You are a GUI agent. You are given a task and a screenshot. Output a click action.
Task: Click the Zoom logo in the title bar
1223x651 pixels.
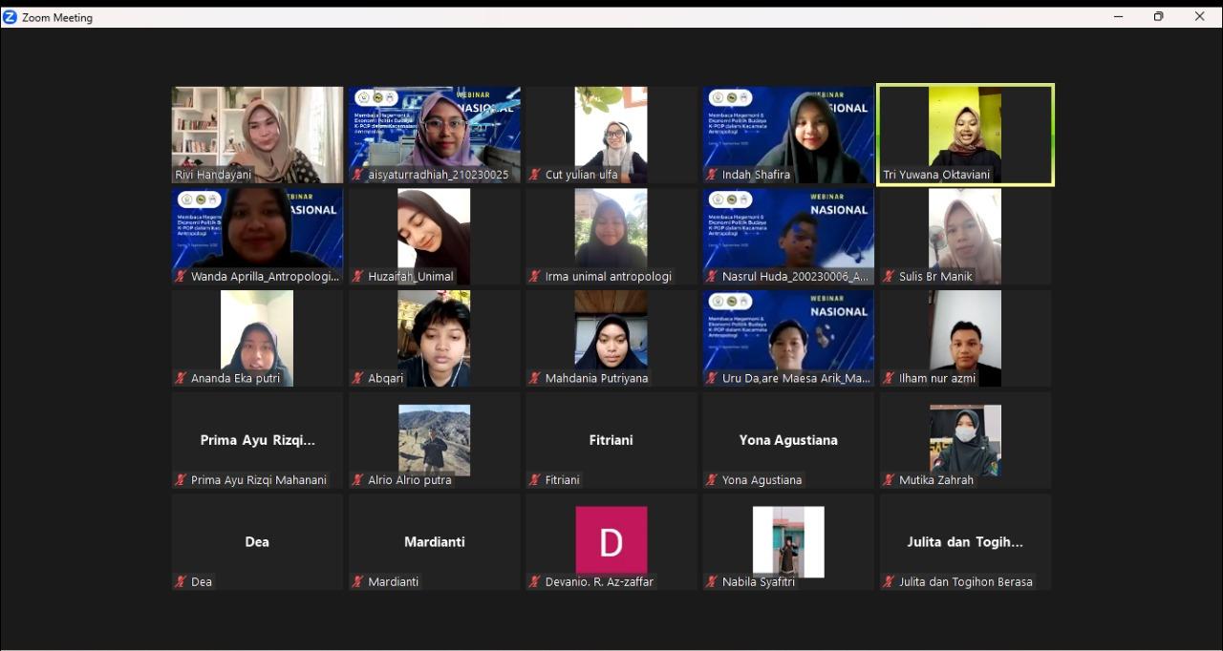(x=11, y=16)
